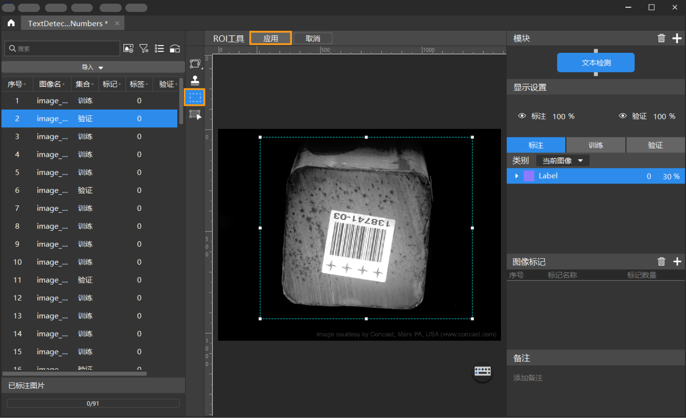Click the barcode label in image

358,245
